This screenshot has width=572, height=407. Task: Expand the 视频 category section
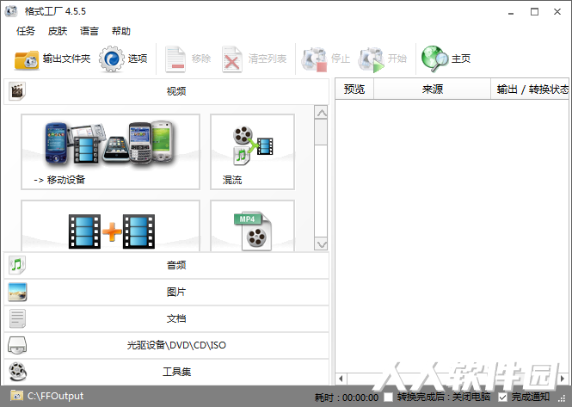(166, 91)
